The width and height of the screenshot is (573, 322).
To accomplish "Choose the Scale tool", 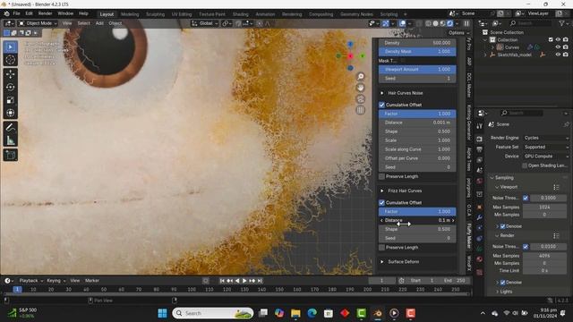I will pyautogui.click(x=10, y=100).
